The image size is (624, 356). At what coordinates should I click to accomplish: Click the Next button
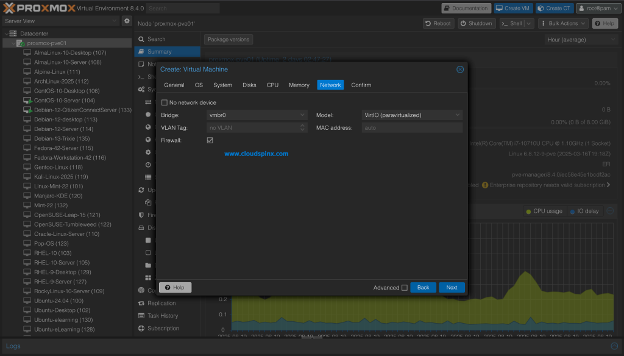pos(452,288)
